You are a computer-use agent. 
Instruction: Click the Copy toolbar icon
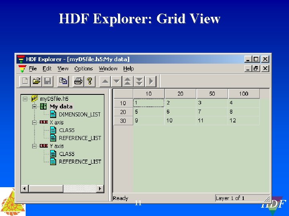tap(63, 81)
